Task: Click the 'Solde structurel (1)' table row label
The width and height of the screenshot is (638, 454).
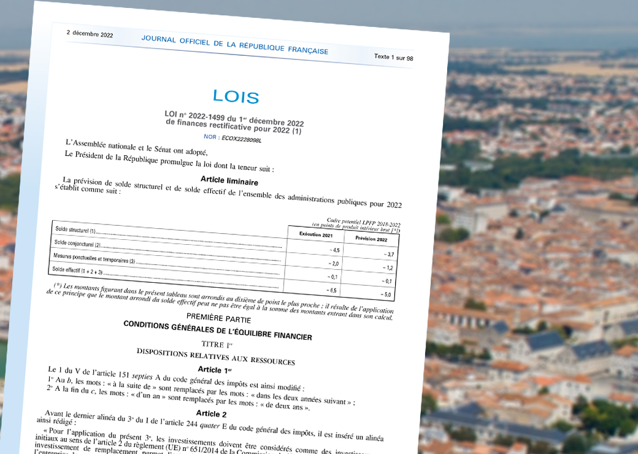Action: tap(75, 230)
